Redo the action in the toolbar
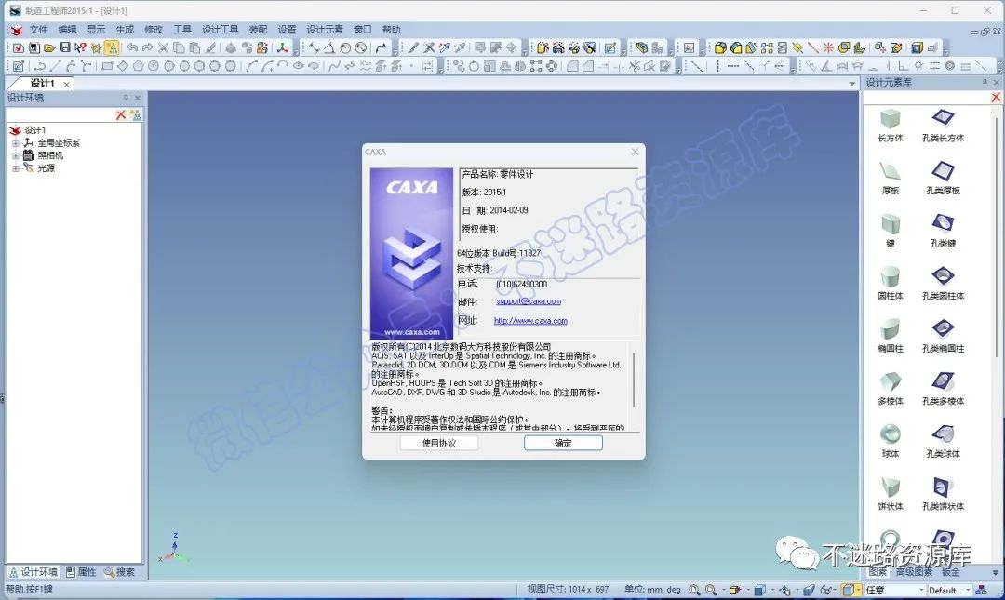Screen dimensions: 1005x600 (147, 47)
